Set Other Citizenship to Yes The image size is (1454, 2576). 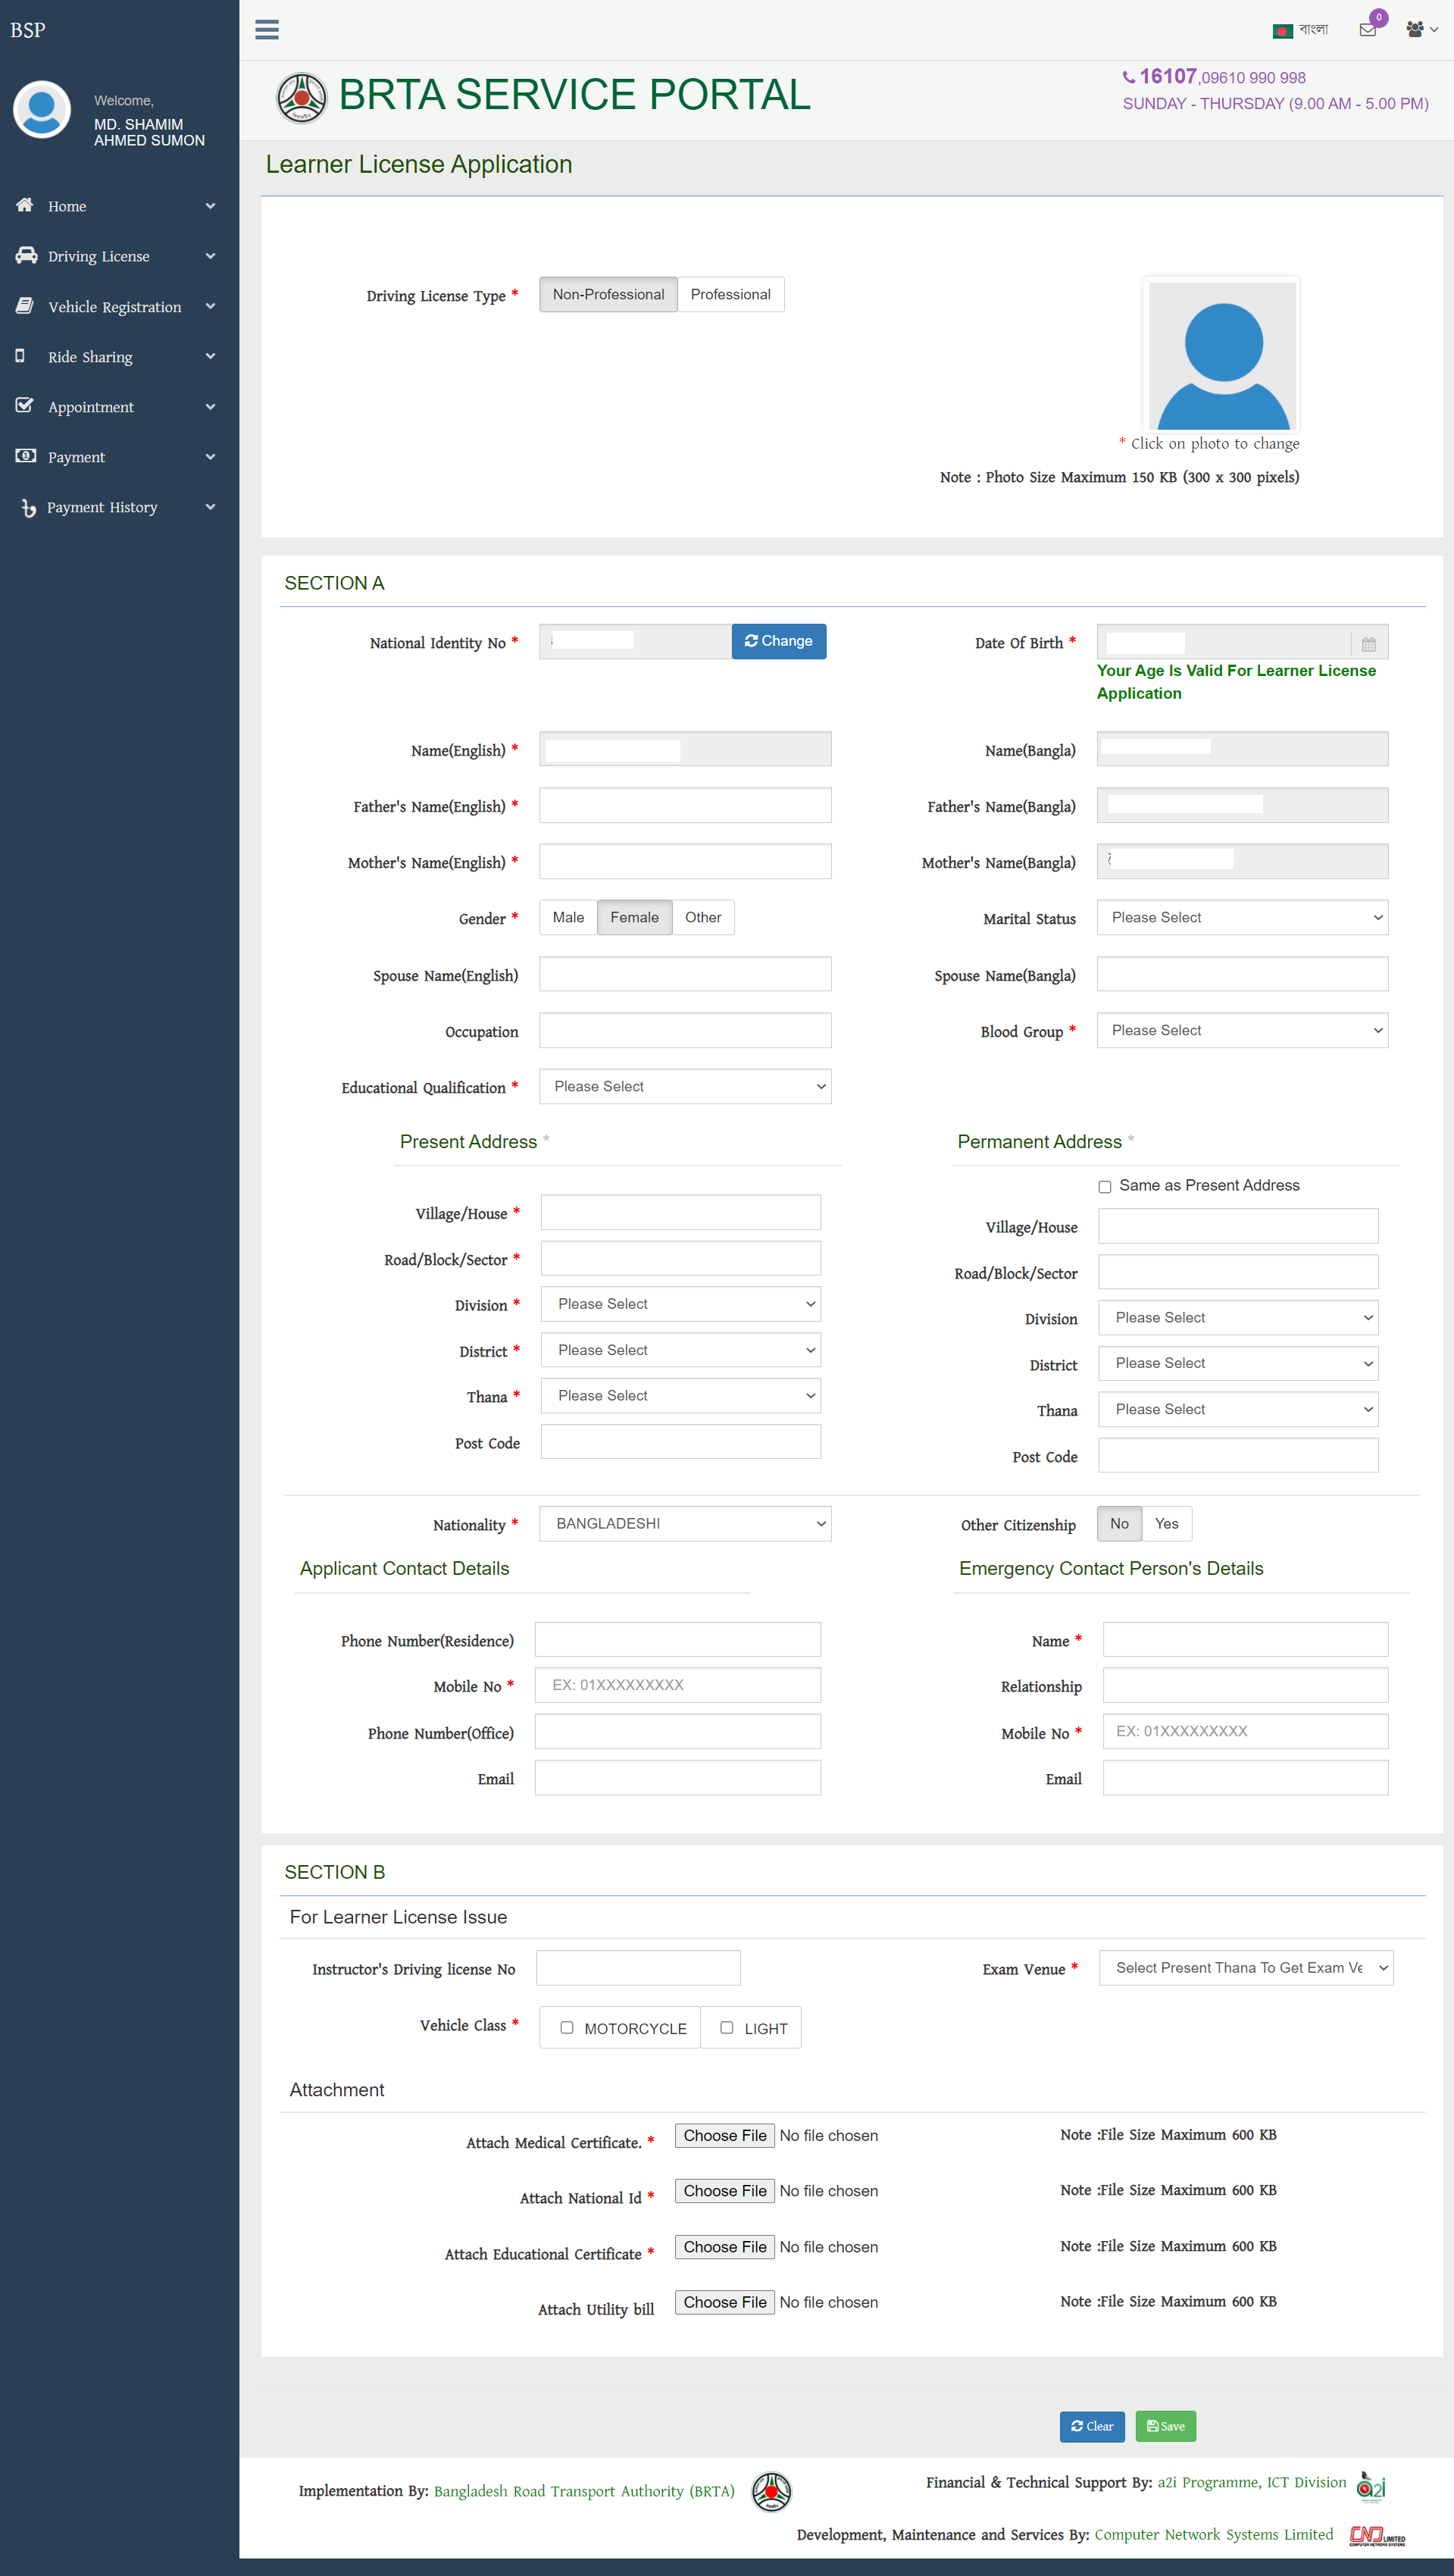pos(1166,1523)
